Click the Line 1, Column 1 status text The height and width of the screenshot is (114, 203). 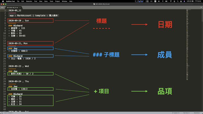point(9,113)
